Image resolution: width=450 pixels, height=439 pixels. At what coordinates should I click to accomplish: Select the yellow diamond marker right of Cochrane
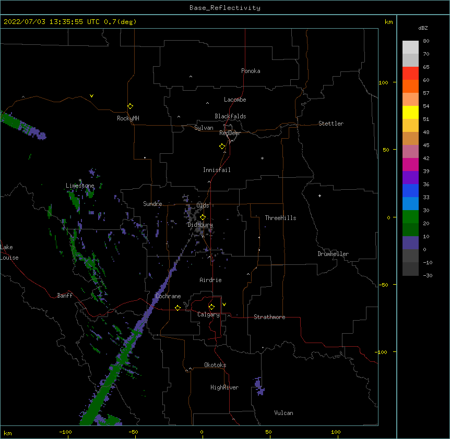click(177, 308)
